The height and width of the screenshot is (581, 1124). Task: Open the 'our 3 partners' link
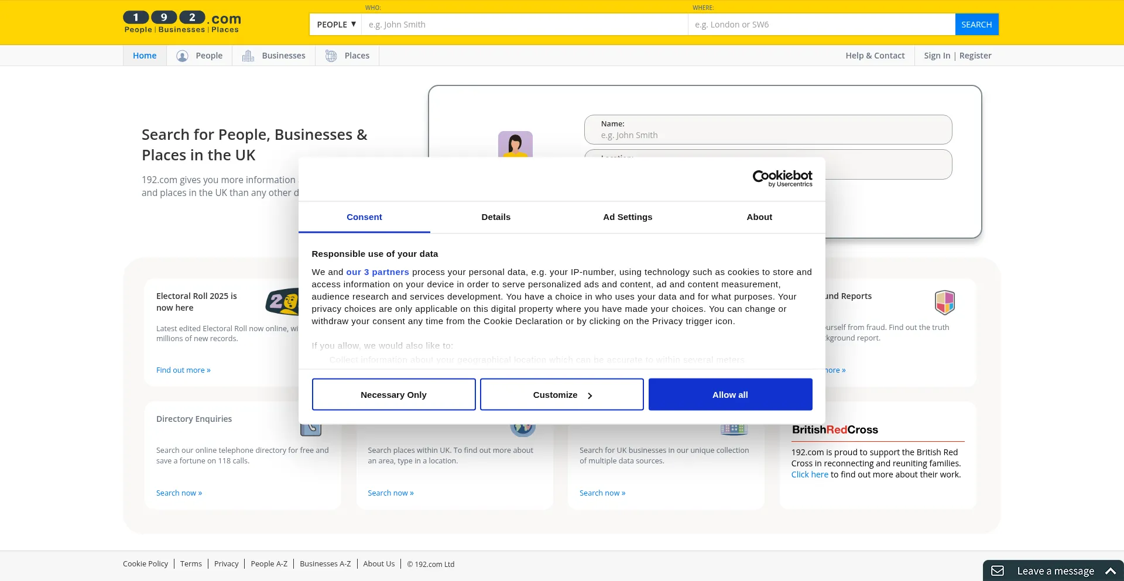378,272
